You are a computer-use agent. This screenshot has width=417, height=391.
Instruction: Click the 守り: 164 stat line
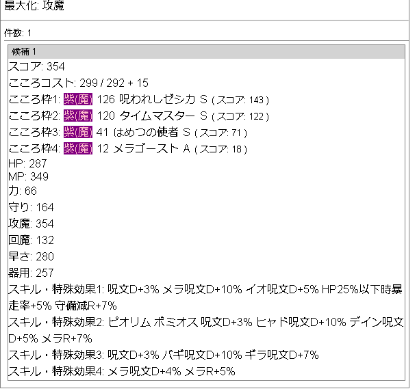click(31, 207)
